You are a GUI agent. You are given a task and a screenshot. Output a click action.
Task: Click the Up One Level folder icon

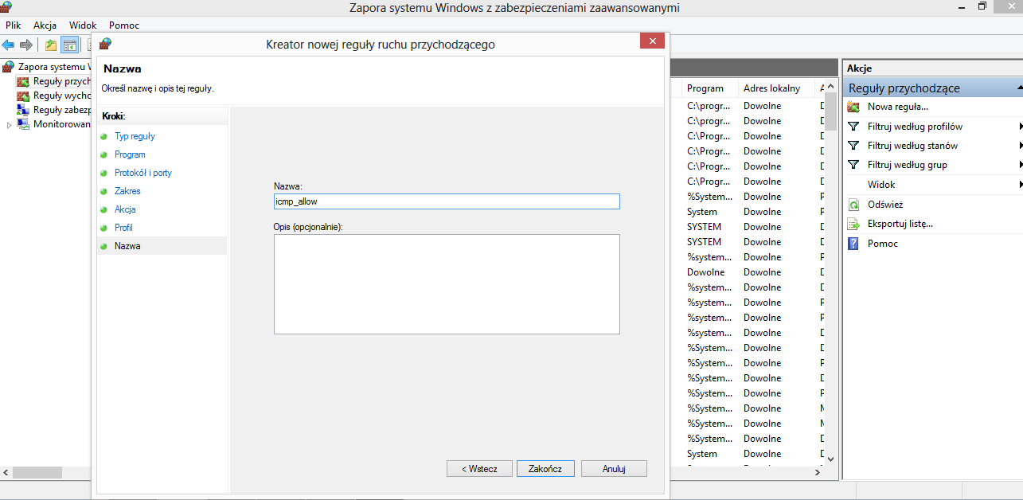[51, 45]
